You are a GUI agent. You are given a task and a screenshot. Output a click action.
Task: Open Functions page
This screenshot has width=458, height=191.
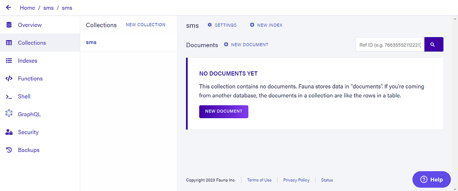click(40, 78)
